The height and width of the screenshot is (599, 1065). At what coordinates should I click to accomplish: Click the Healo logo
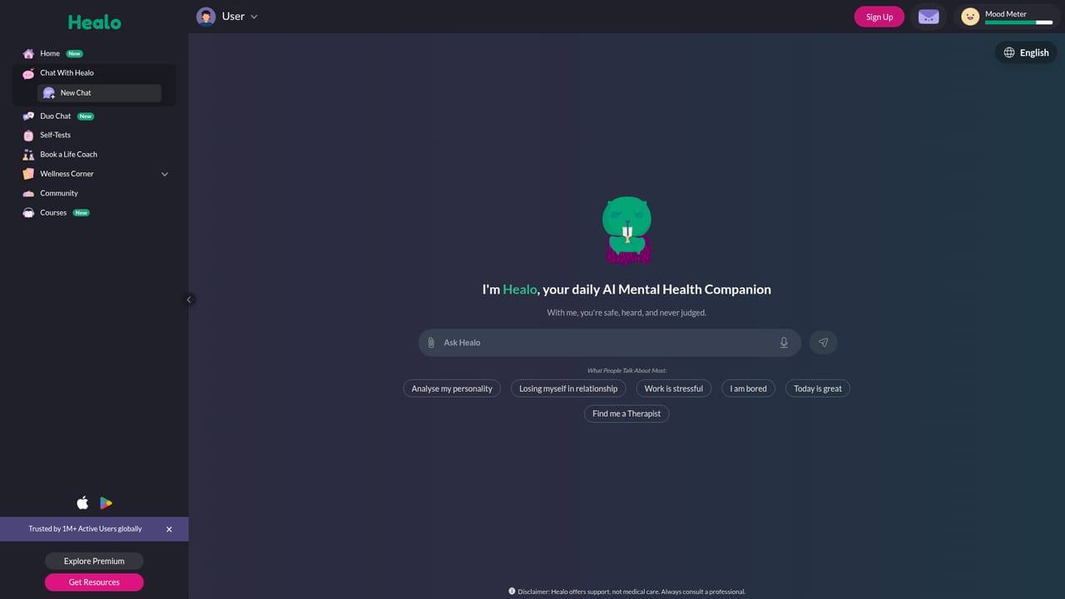94,22
